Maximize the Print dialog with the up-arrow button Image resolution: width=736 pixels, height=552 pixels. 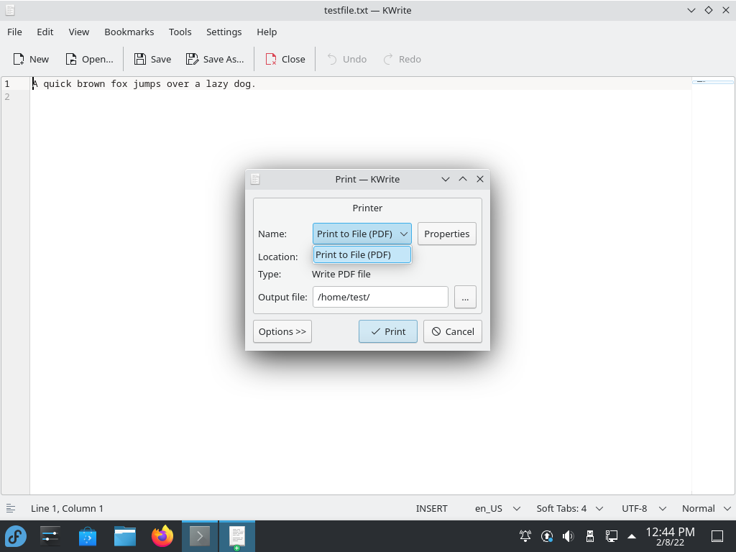(x=463, y=179)
